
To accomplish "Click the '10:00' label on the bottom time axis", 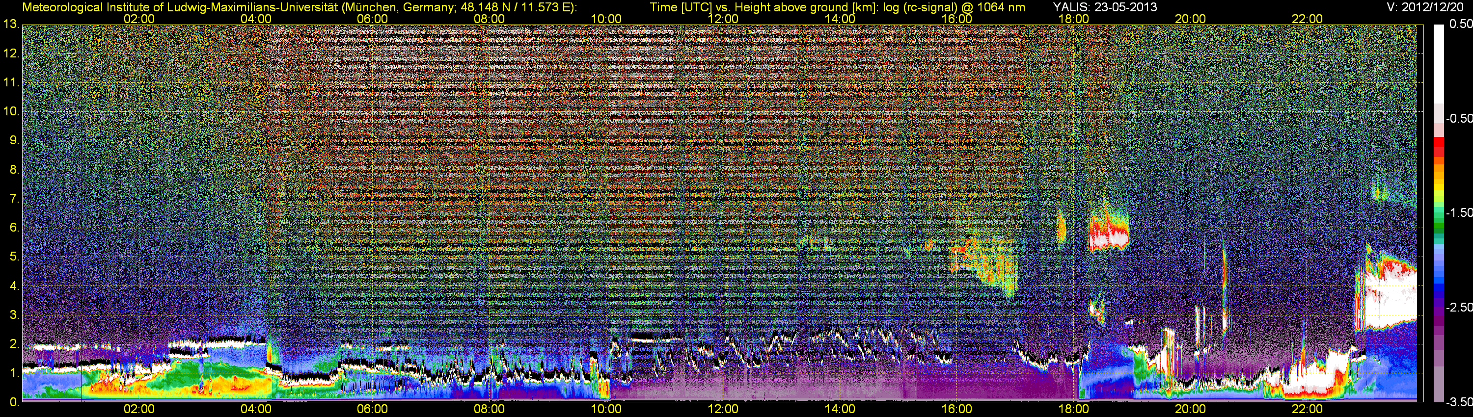I will point(606,409).
